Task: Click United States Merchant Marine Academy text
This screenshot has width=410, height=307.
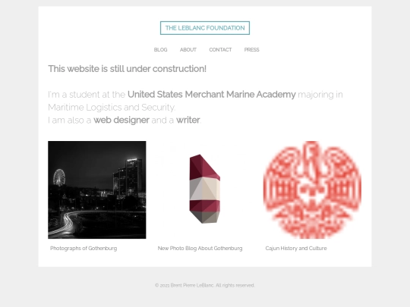Action: click(x=212, y=95)
